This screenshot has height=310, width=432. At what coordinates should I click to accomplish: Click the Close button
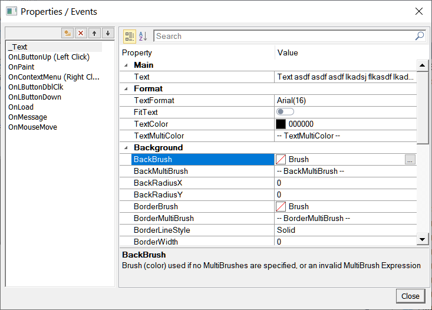pos(410,296)
